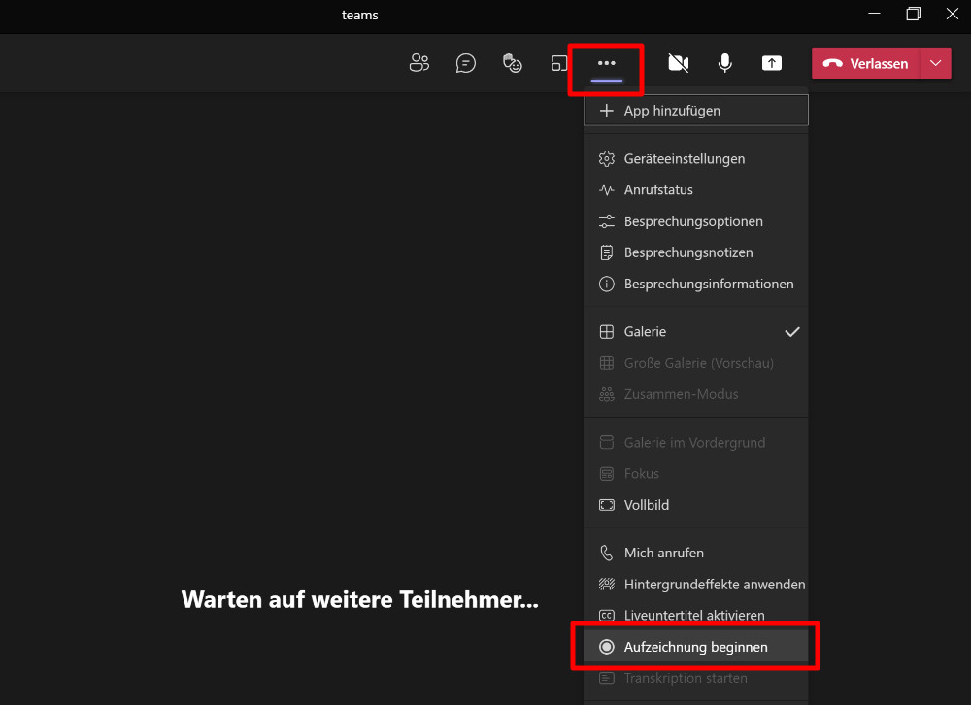Open the breakout rooms icon
971x705 pixels.
coord(558,63)
